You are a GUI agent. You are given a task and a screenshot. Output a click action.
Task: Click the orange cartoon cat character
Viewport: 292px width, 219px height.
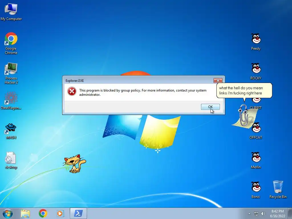[x=75, y=163]
